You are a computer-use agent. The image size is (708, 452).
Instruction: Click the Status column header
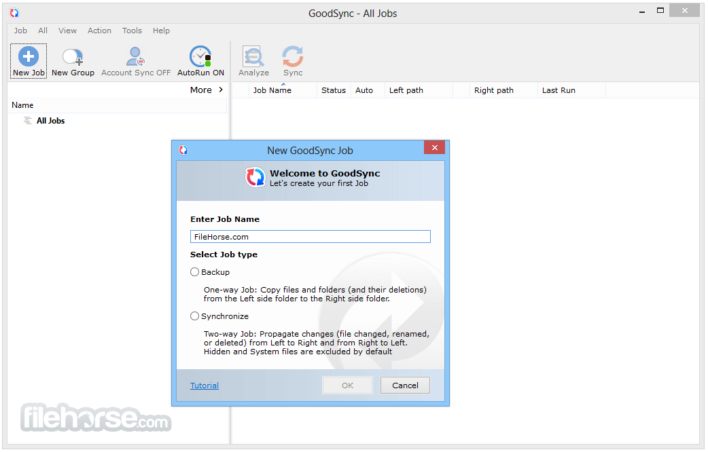334,90
